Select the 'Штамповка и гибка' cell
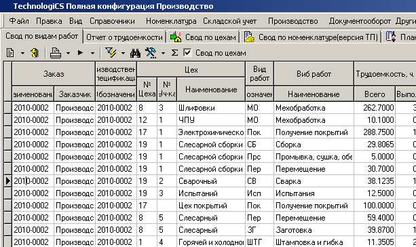 point(314,242)
